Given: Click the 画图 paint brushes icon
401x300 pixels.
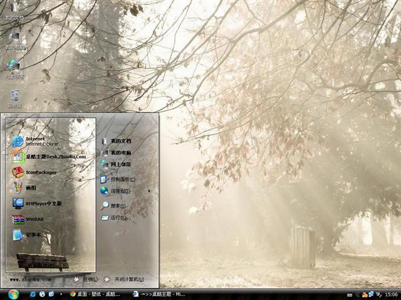Looking at the screenshot, I should tap(18, 187).
